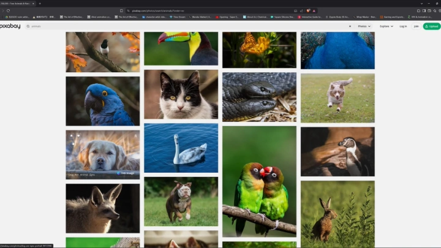Image resolution: width=441 pixels, height=248 pixels.
Task: Click the green Upload button
Action: point(432,26)
